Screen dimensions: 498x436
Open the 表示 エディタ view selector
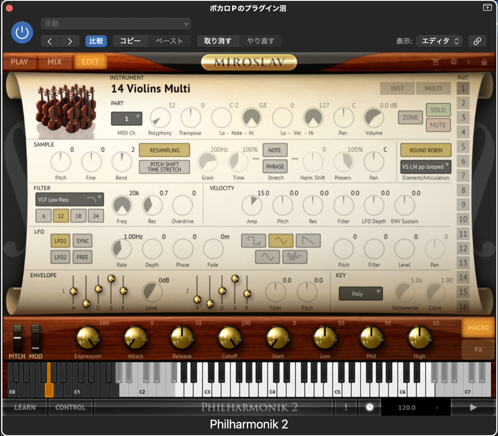pos(439,41)
